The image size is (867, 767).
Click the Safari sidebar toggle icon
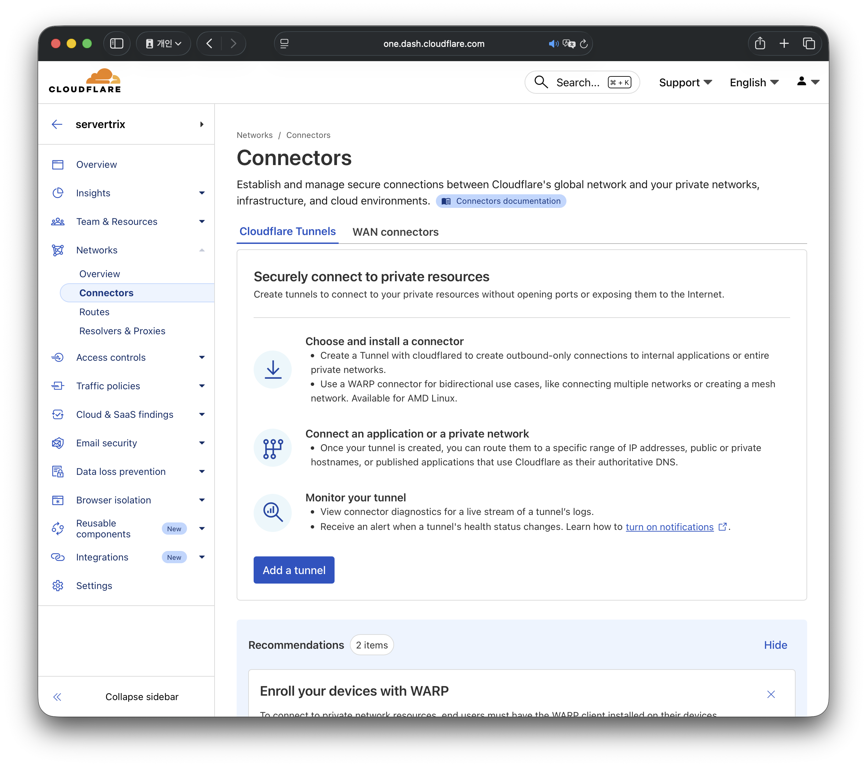coord(117,43)
